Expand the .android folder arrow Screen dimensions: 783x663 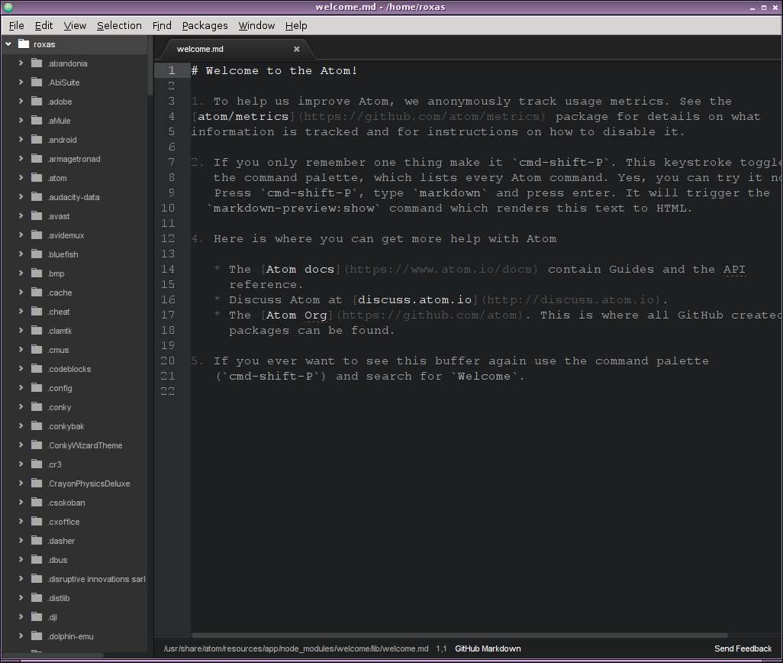pos(21,139)
